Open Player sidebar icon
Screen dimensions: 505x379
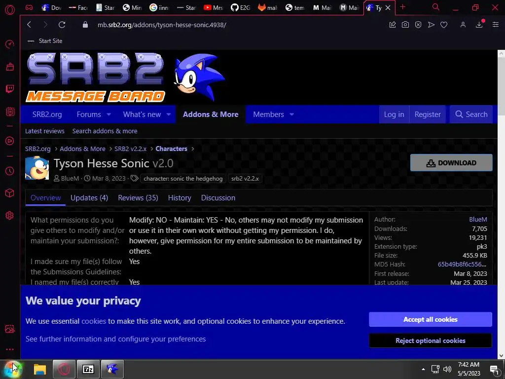coord(10,141)
